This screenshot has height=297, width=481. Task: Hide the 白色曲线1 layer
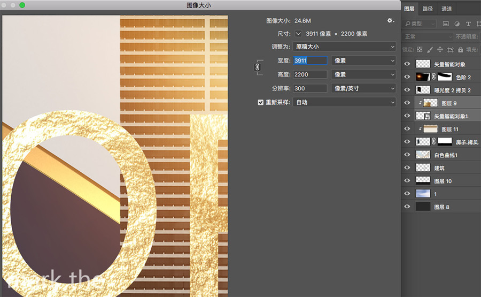click(407, 155)
